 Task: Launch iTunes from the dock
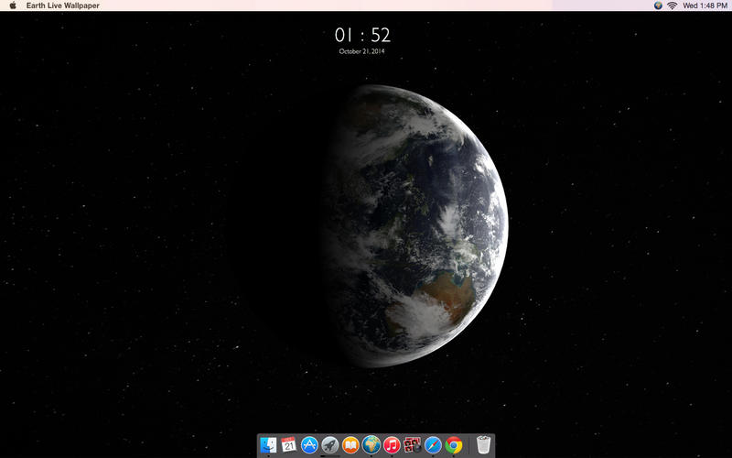pyautogui.click(x=392, y=445)
